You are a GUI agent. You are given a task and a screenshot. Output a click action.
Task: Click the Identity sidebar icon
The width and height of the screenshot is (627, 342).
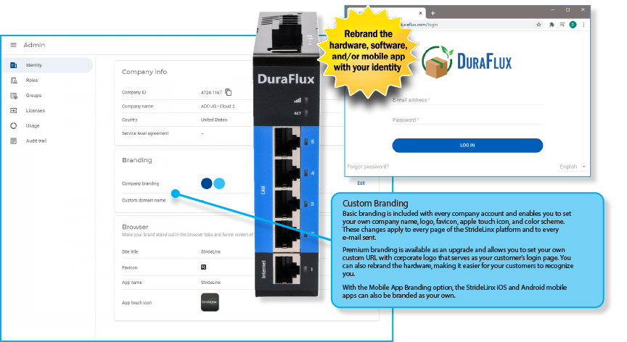(x=14, y=65)
